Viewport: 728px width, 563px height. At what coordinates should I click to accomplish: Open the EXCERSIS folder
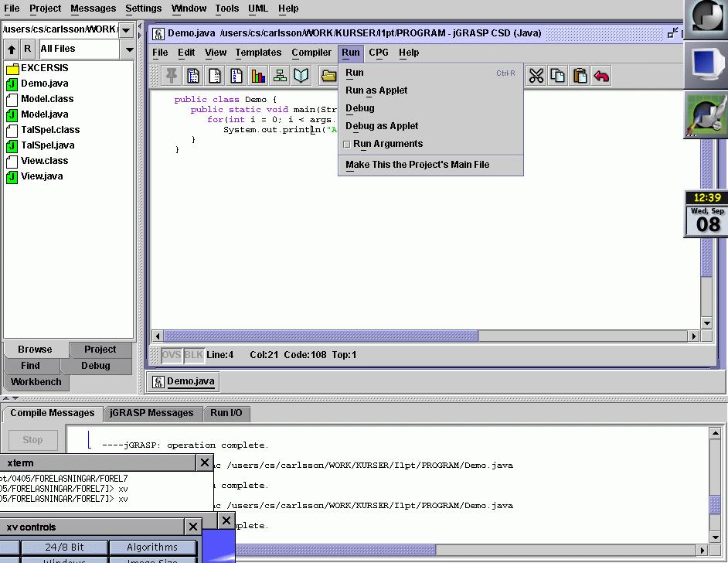click(37, 68)
